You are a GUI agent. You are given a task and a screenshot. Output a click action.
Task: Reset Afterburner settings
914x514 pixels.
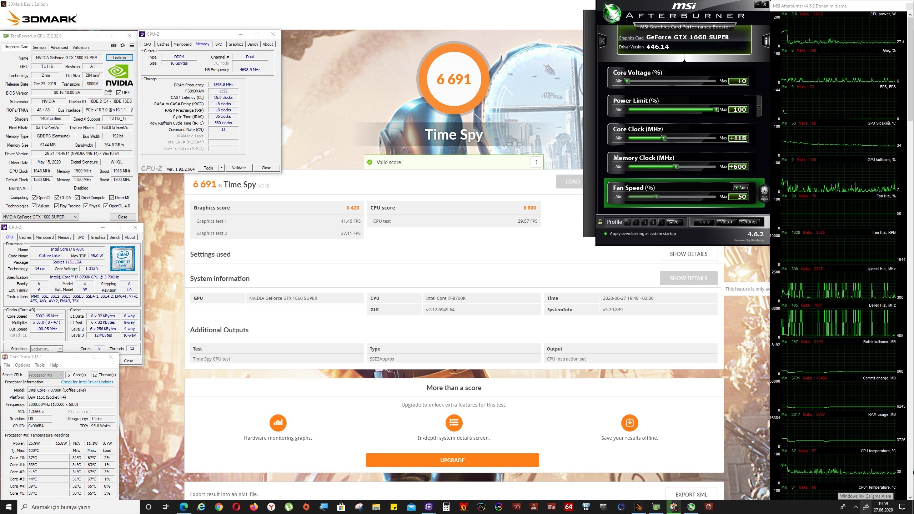click(726, 222)
